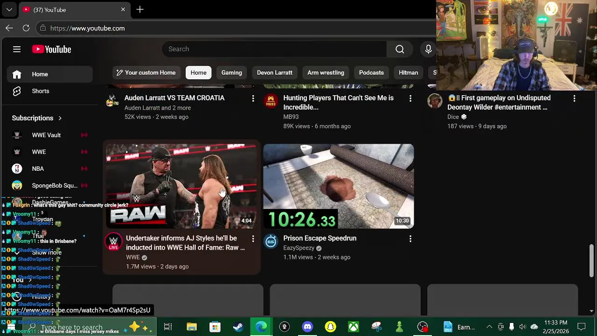Click the search magnifier button
Screen dimensions: 597x336
coord(400,49)
